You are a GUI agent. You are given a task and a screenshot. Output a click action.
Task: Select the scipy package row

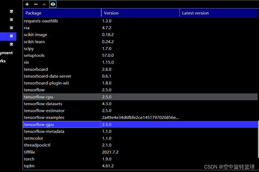point(140,49)
